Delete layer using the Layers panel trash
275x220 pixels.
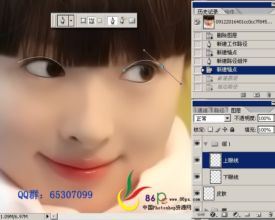(x=270, y=214)
